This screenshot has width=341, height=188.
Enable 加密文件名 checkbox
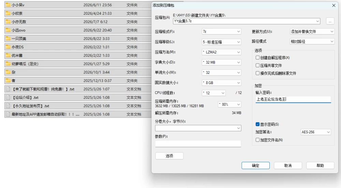coord(257,140)
